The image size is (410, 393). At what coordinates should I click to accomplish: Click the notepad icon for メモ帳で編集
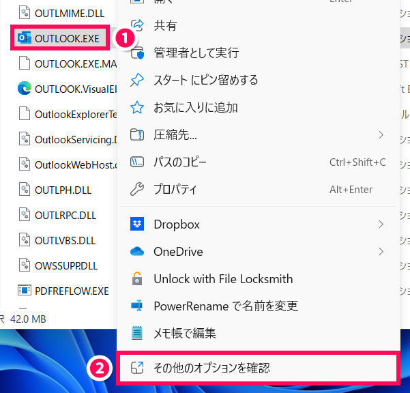point(137,333)
